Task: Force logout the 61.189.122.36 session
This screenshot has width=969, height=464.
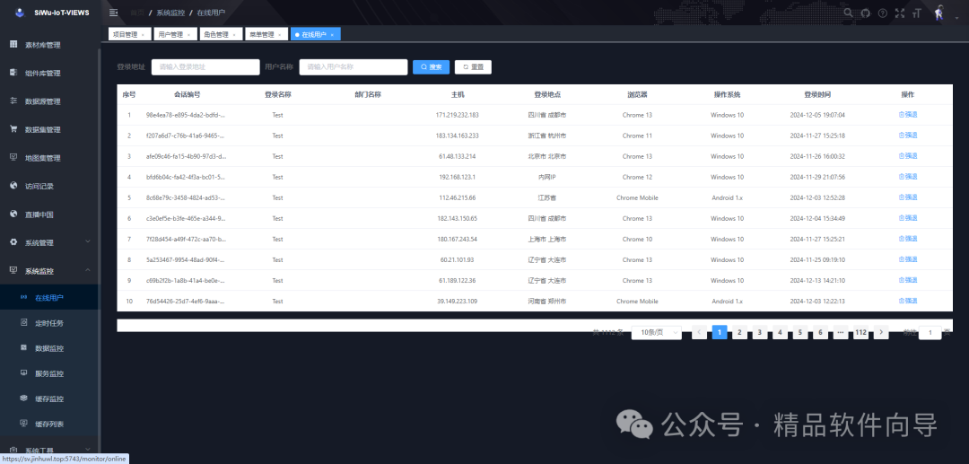Action: tap(908, 280)
